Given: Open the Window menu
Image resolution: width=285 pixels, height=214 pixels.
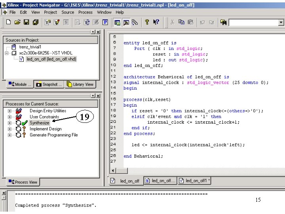Looking at the screenshot, I should pos(104,12).
